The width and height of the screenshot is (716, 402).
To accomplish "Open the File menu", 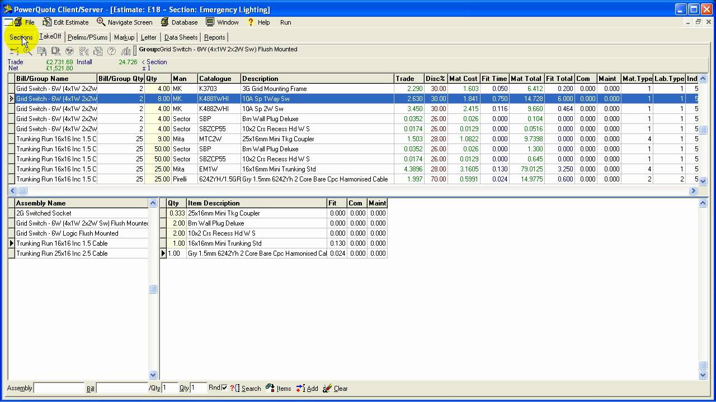I will [25, 22].
